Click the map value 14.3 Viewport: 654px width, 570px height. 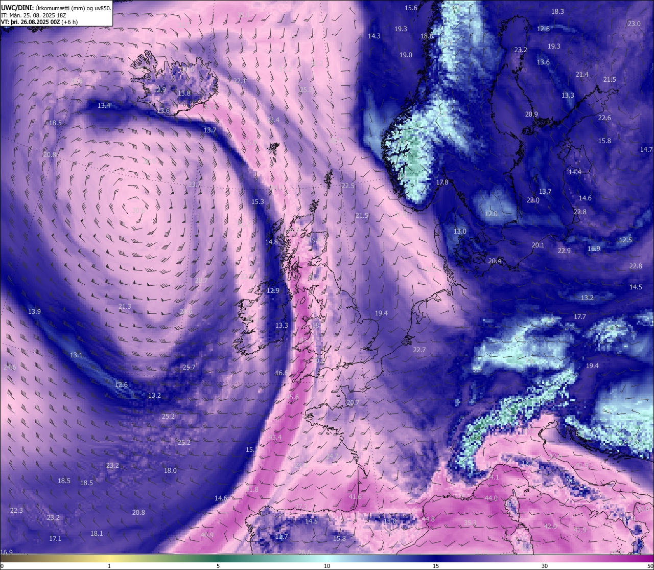[374, 36]
